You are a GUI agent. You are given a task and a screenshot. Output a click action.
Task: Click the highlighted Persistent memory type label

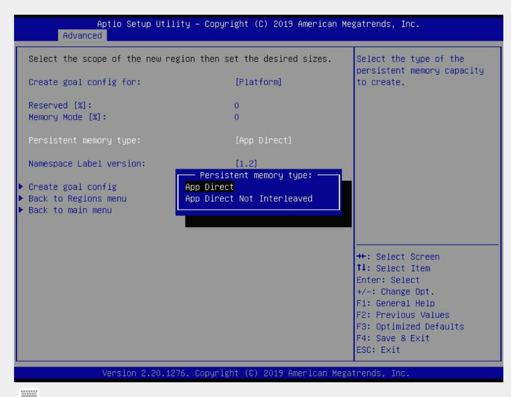pyautogui.click(x=85, y=140)
